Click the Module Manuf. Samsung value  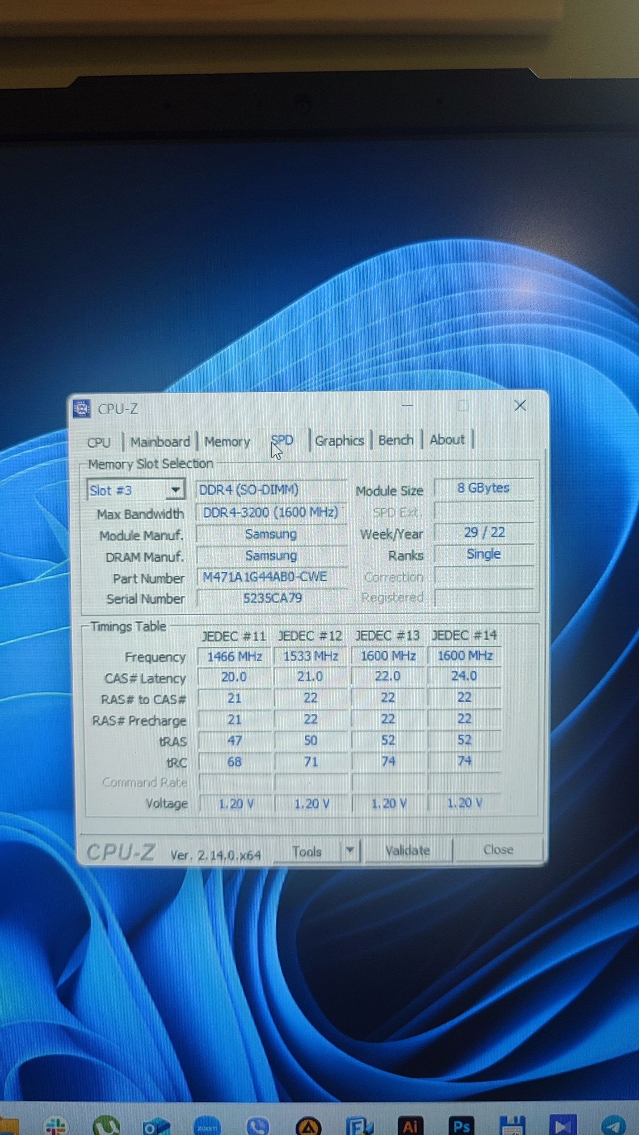coord(271,534)
